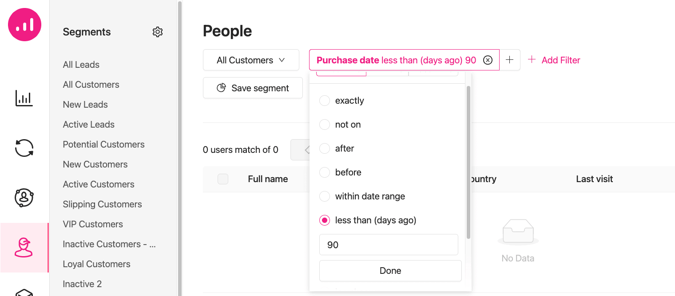Viewport: 675px width, 296px height.
Task: Click the pink analytics logo icon
Action: [24, 24]
